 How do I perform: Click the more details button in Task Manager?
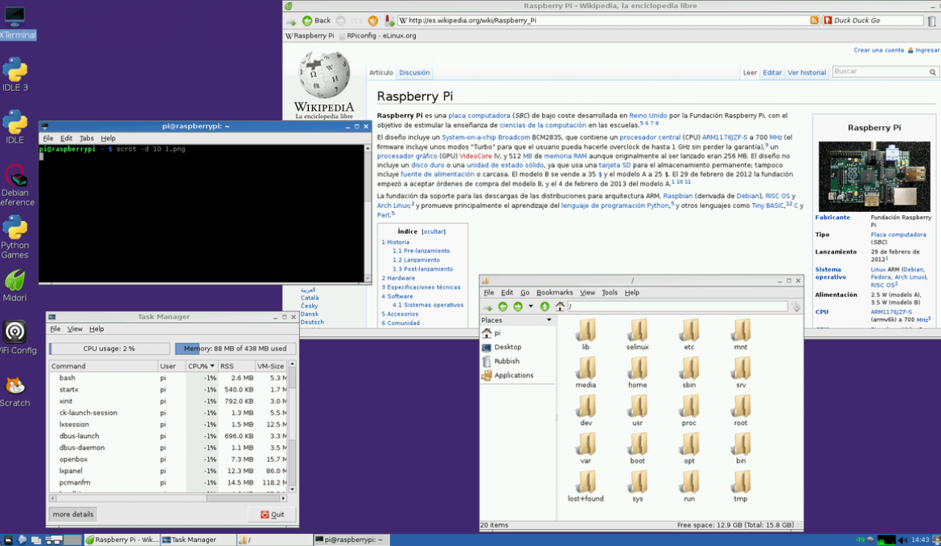73,514
